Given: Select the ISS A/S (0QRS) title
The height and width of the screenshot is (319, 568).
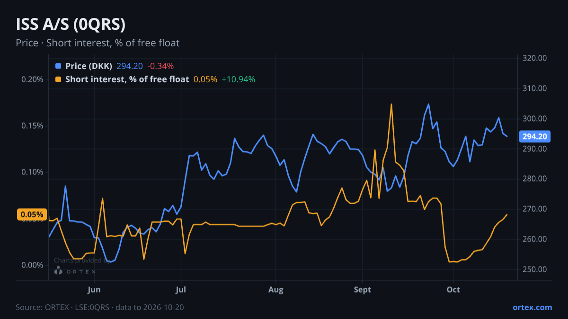Looking at the screenshot, I should click(71, 24).
